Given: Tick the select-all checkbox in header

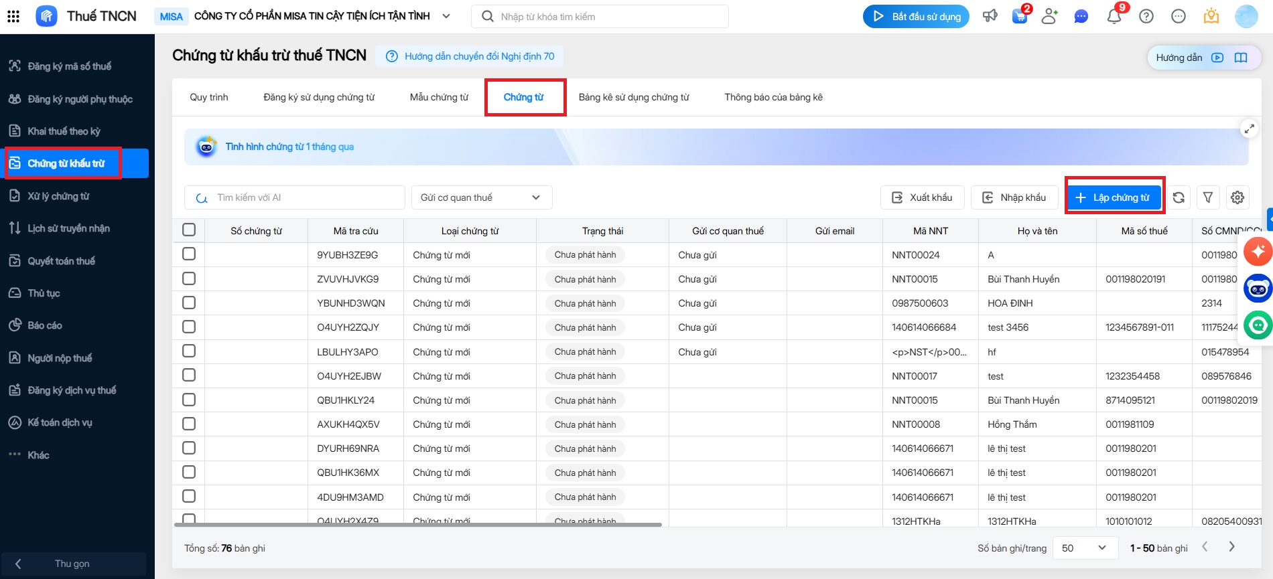Looking at the screenshot, I should point(189,230).
